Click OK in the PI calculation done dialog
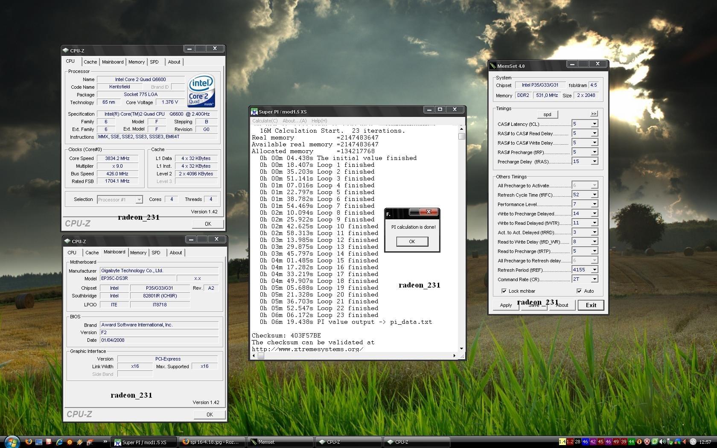This screenshot has height=448, width=717. (412, 241)
